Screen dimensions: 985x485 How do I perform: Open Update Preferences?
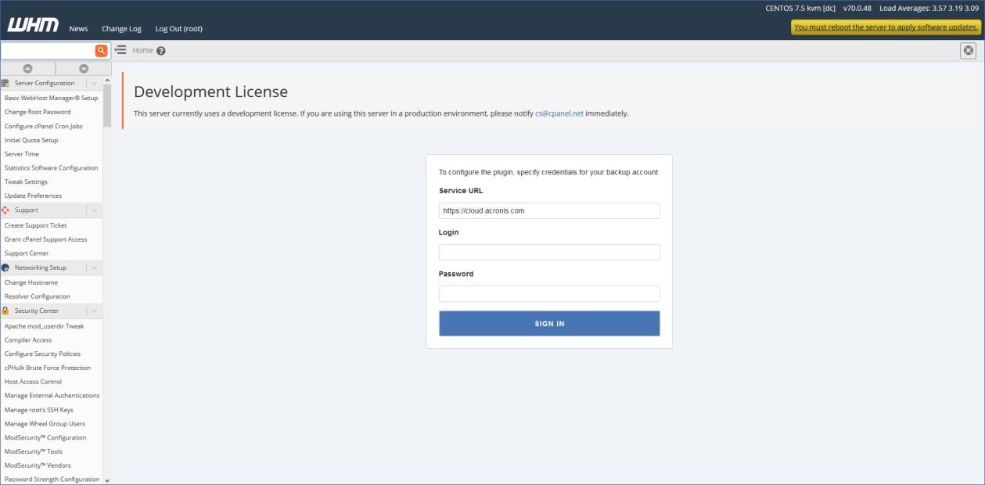coord(33,196)
